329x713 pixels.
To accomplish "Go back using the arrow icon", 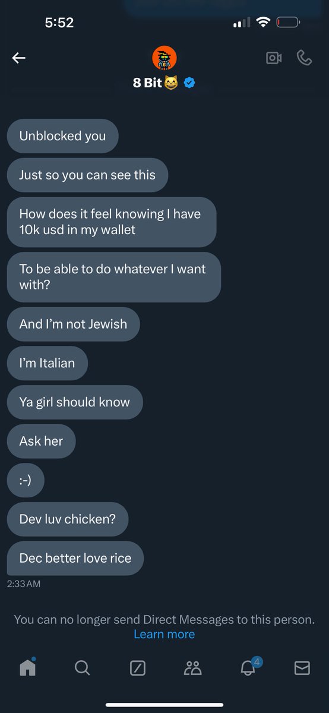I will click(19, 58).
